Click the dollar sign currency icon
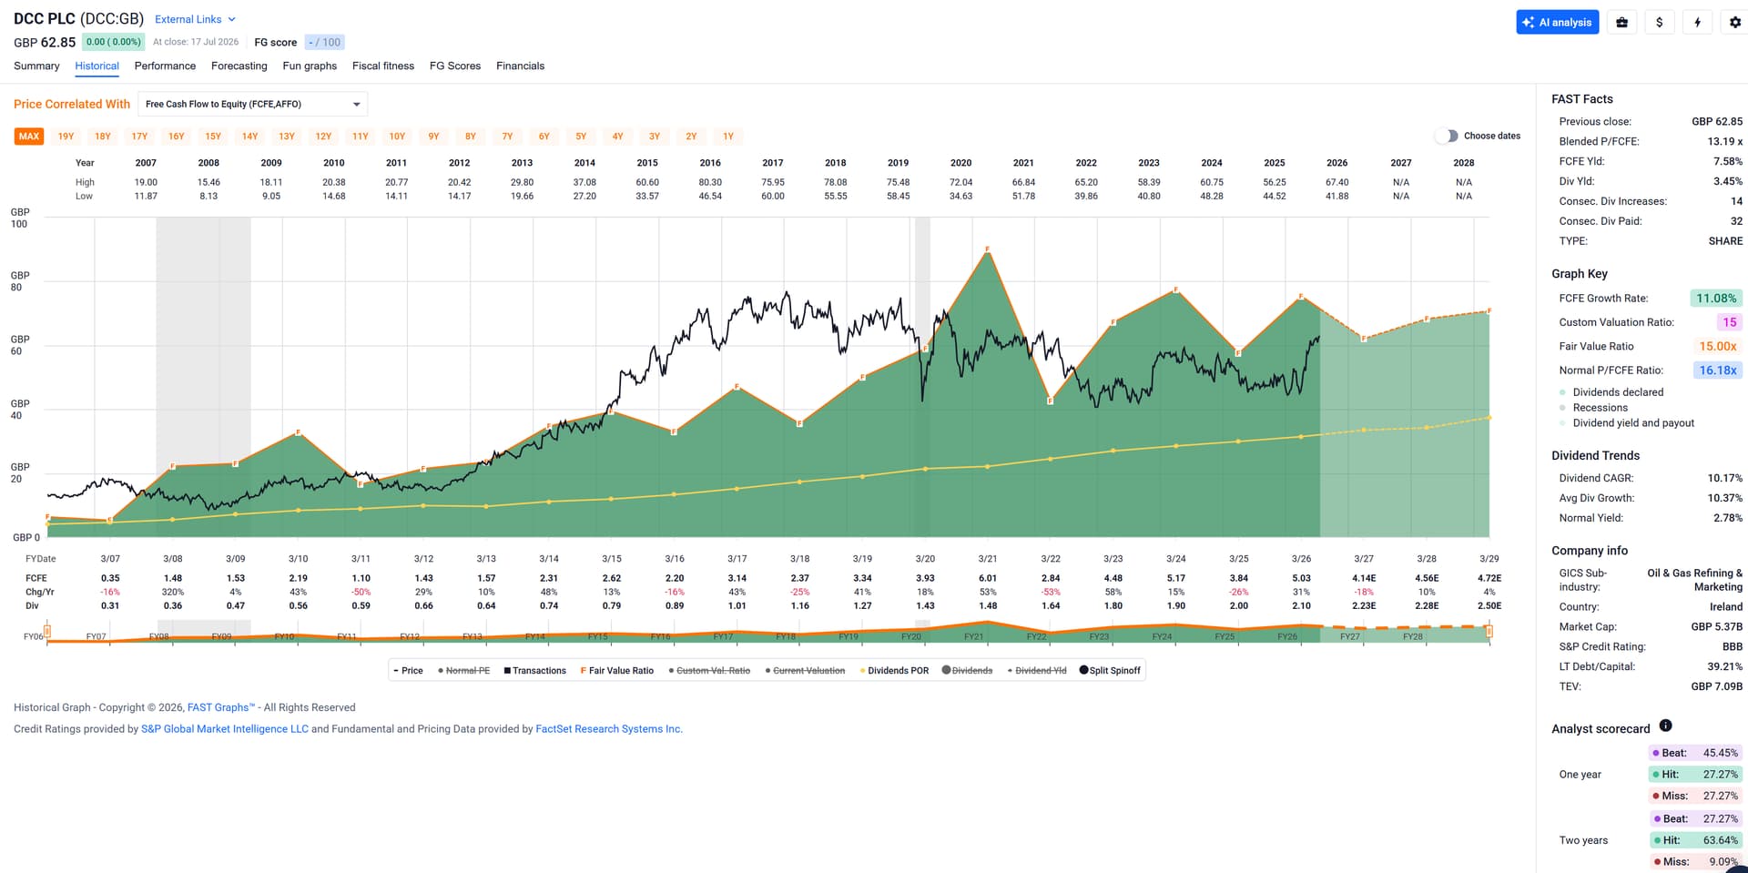 [x=1660, y=23]
